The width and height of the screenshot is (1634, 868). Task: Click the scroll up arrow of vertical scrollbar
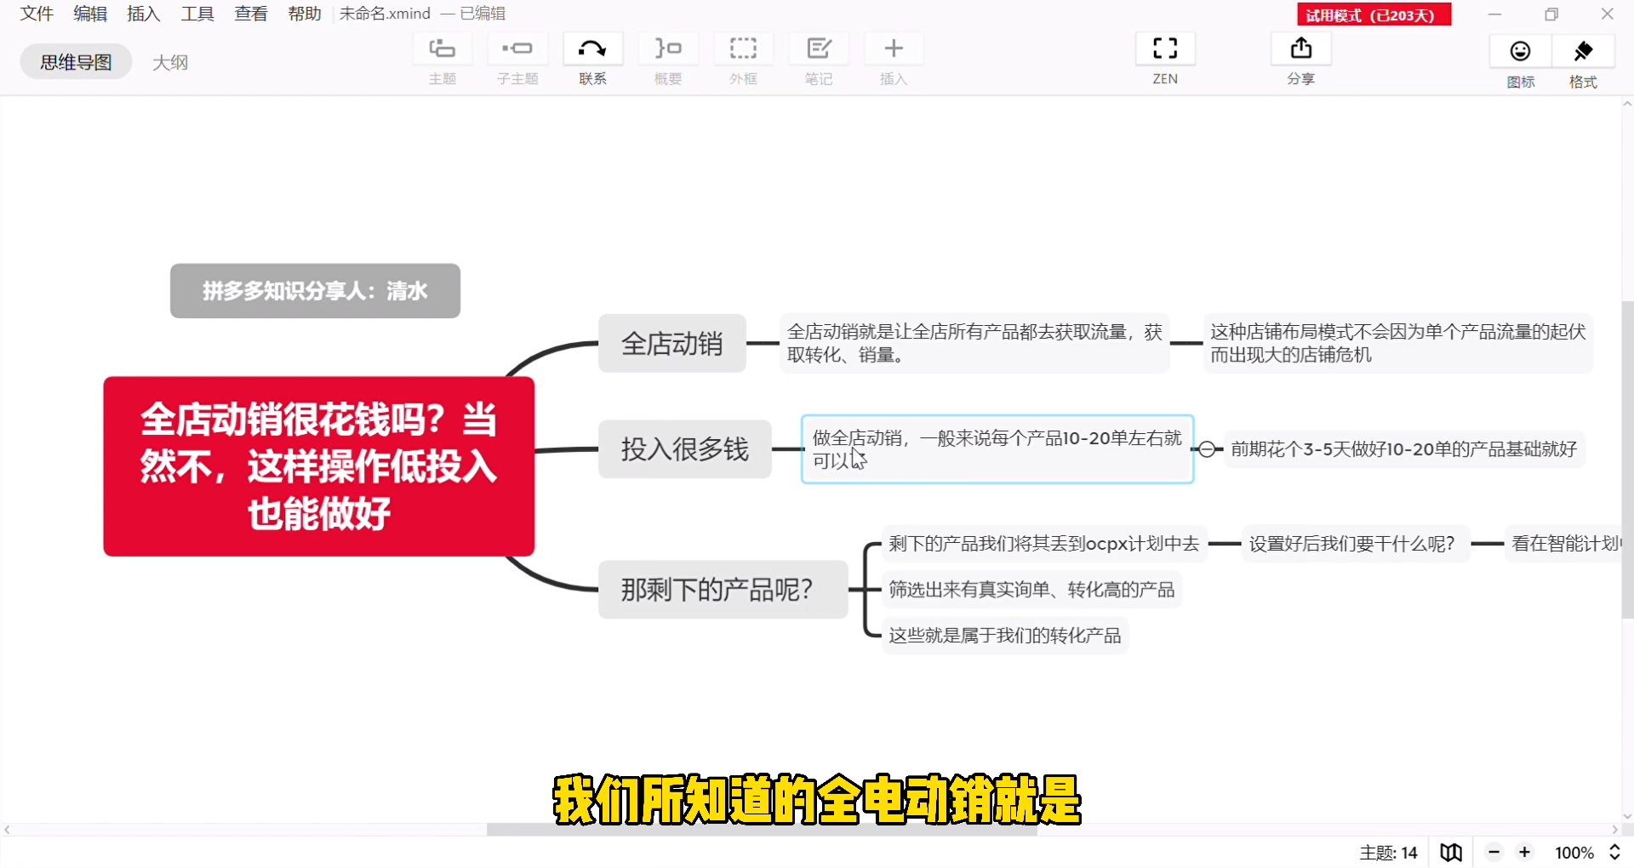[x=1627, y=104]
